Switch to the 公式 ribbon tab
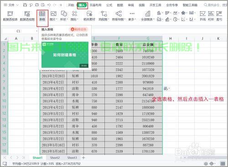The image size is (228, 167). 109,5
